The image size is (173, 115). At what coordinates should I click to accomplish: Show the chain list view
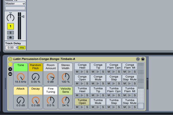10,69
